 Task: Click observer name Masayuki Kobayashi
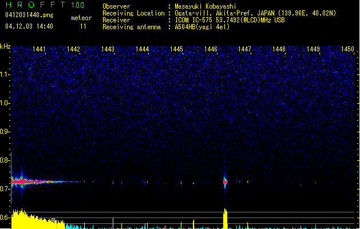pos(205,6)
